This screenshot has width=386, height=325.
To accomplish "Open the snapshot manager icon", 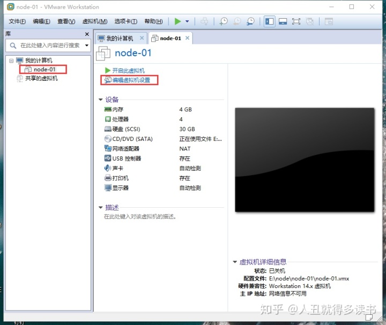I will pyautogui.click(x=250, y=21).
